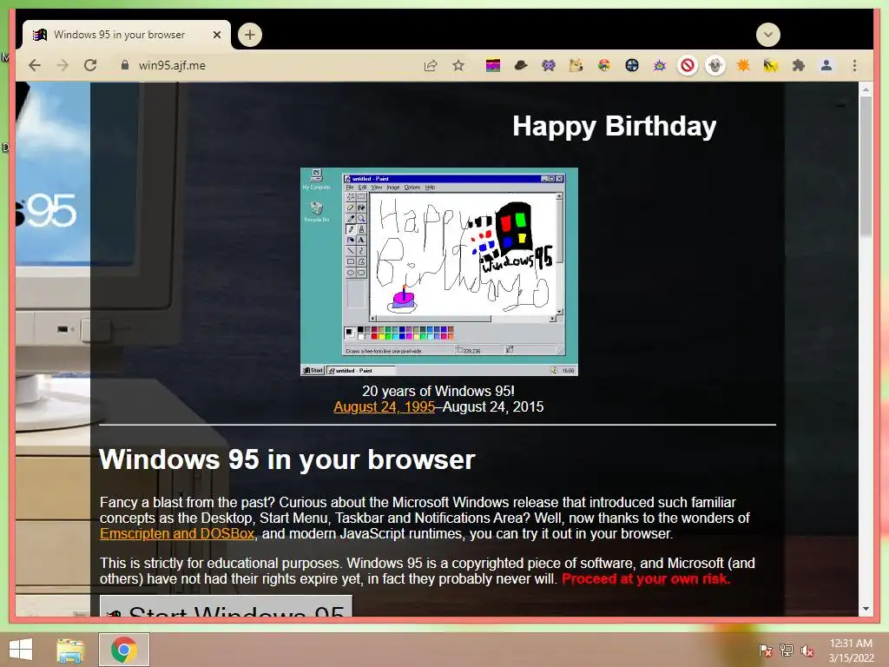This screenshot has height=667, width=889.
Task: Click the Chrome taskbar icon
Action: click(x=123, y=650)
